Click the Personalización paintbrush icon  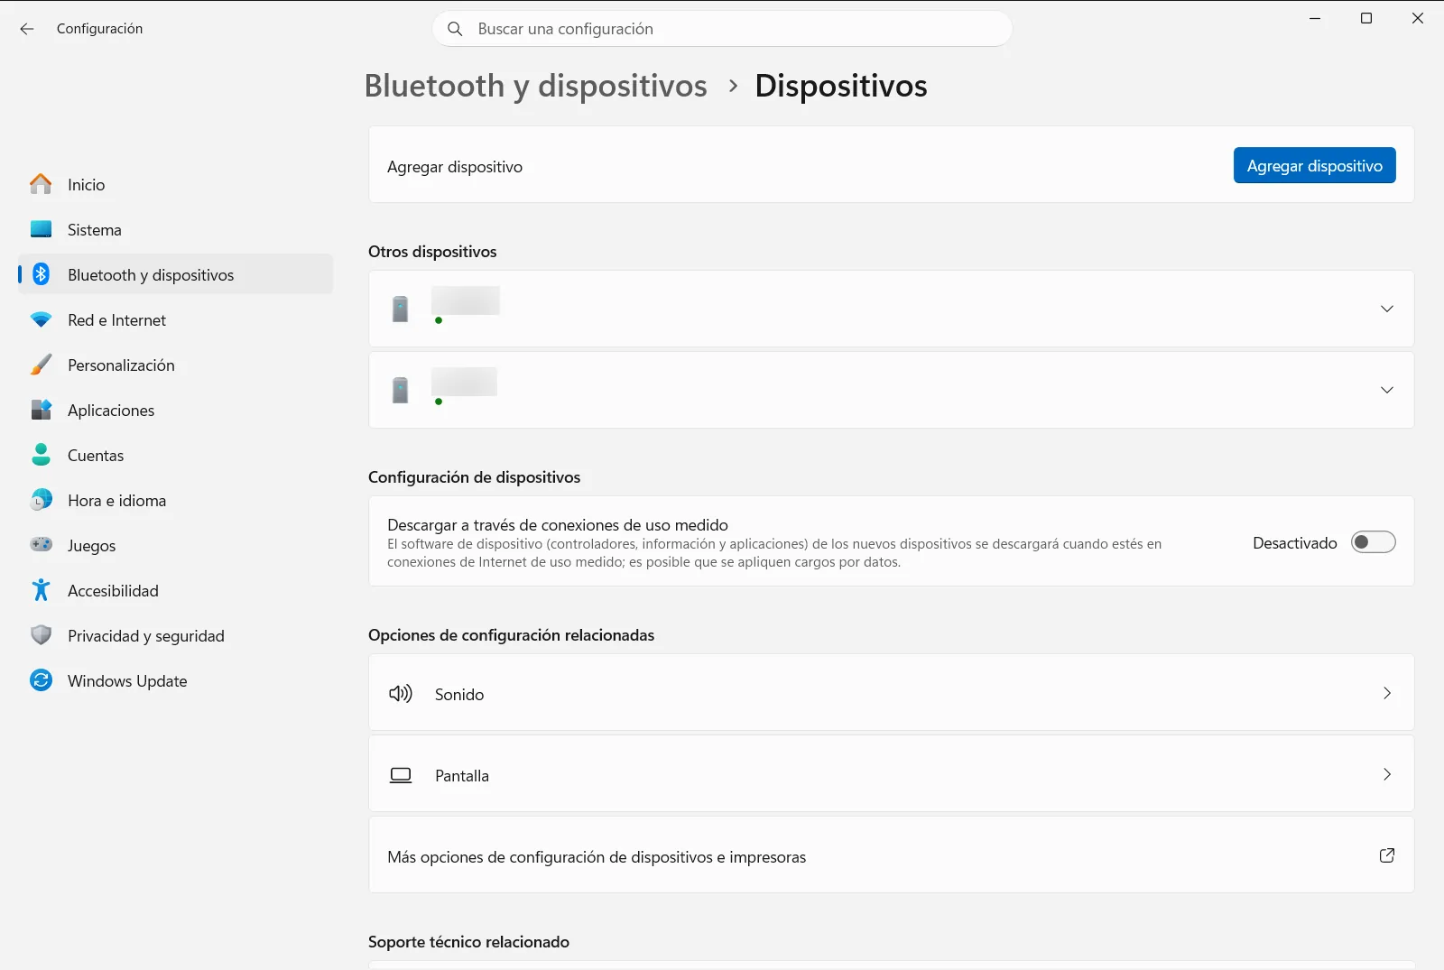click(x=41, y=365)
